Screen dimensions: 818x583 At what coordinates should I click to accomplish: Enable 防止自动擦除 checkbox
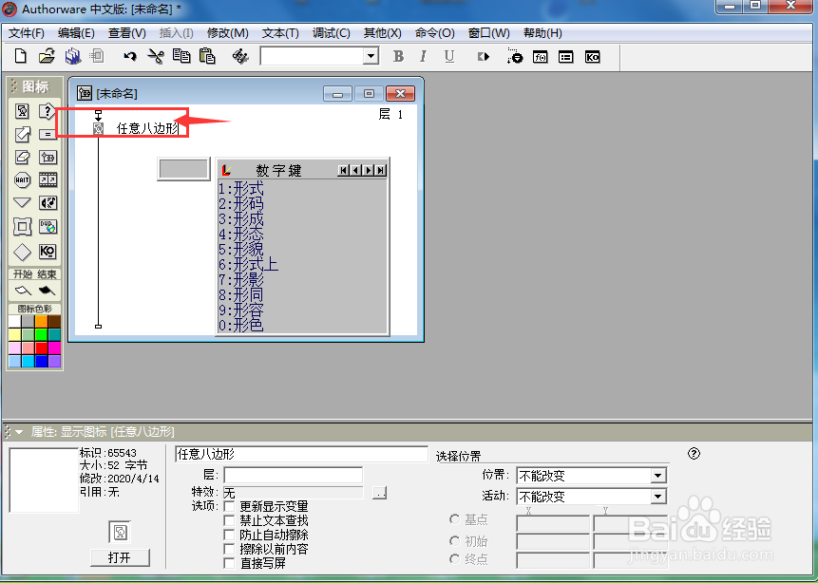[229, 535]
